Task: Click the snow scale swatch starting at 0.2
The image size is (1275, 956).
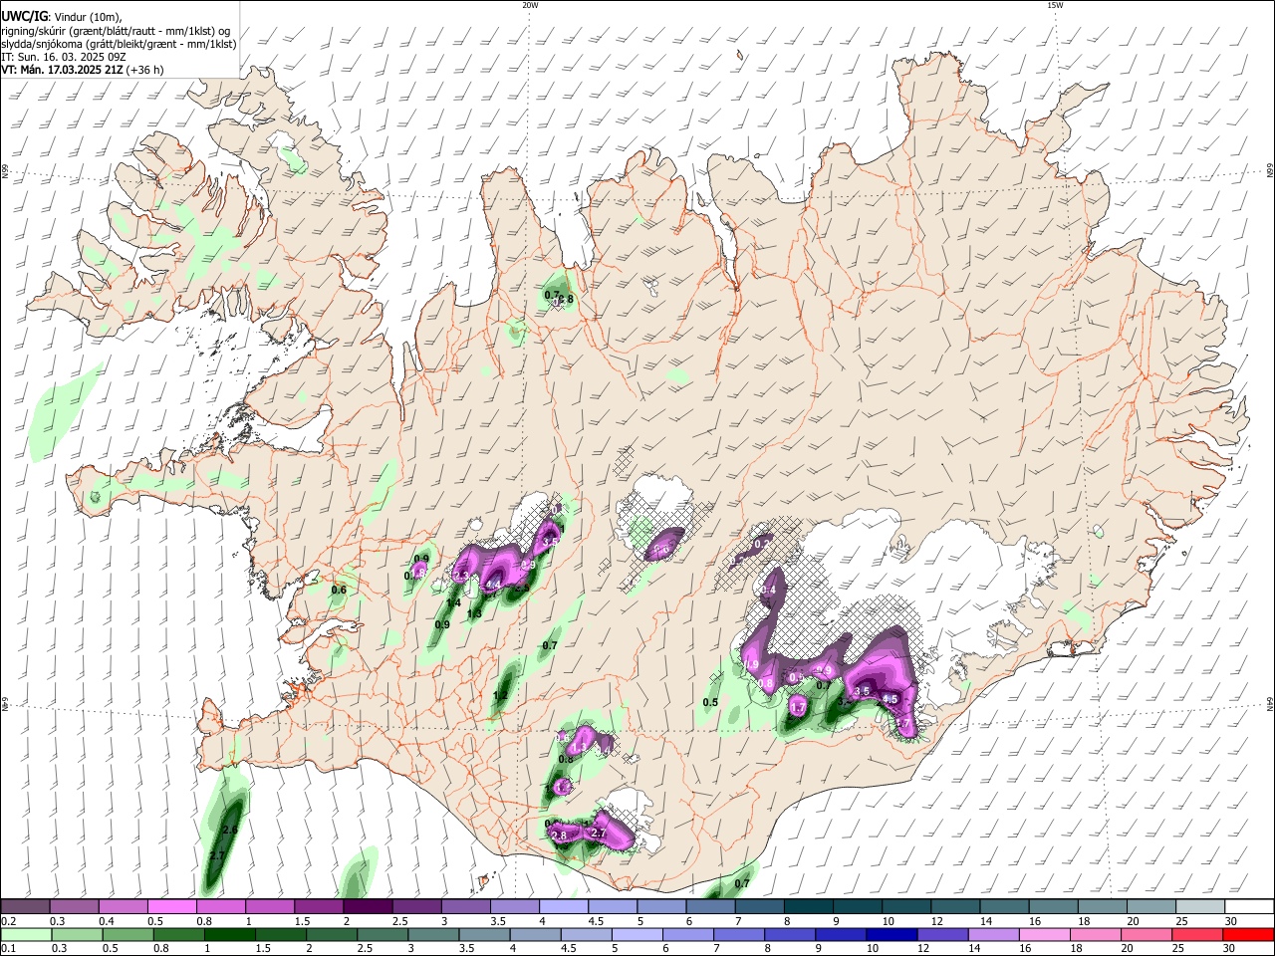Action: [25, 906]
